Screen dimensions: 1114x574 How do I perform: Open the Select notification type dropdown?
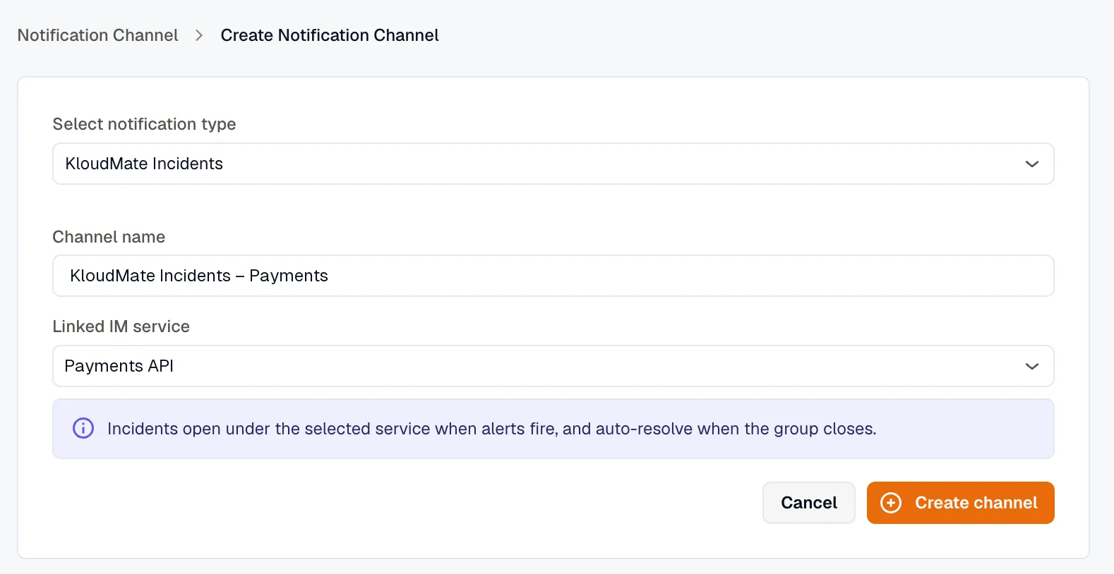coord(553,164)
